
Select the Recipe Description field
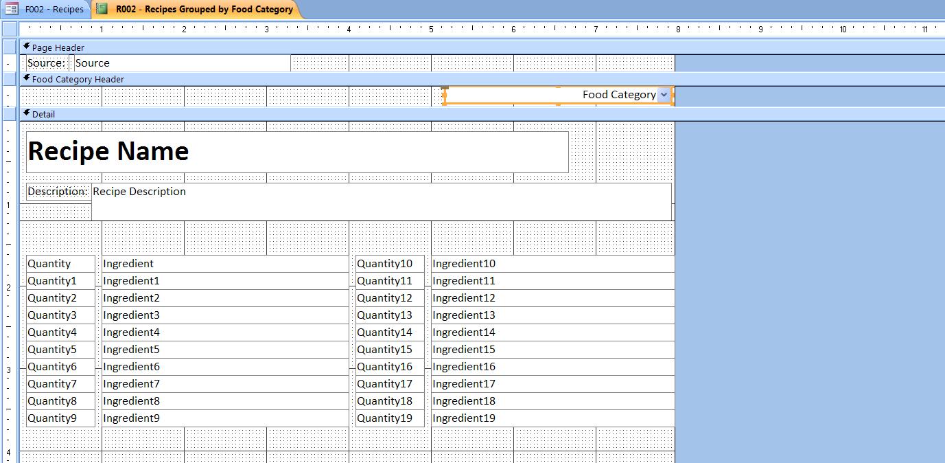[381, 201]
